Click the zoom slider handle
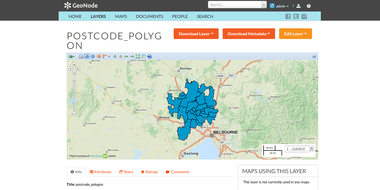 point(74,101)
